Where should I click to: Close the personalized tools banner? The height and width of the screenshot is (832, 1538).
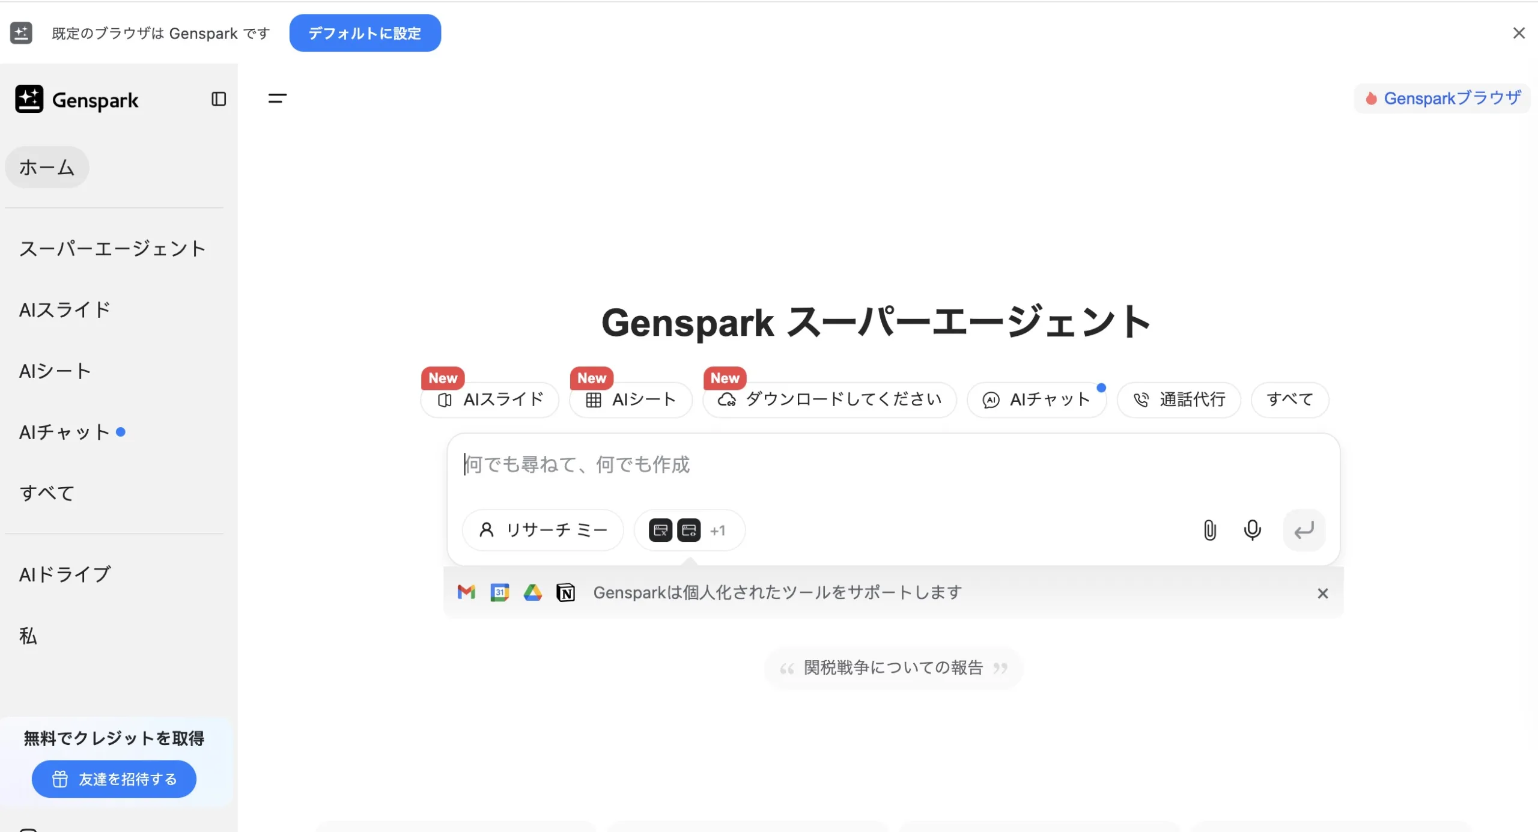coord(1322,594)
